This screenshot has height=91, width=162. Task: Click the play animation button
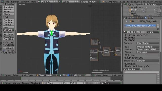pos(95,83)
